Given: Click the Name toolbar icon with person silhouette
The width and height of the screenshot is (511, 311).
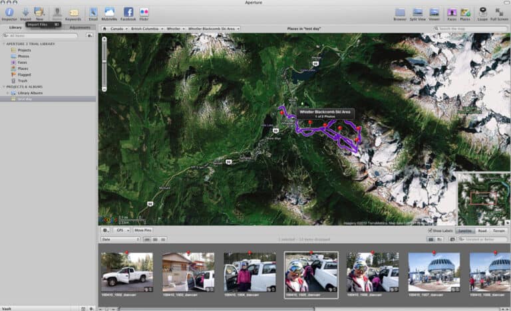Looking at the screenshot, I should tap(57, 12).
